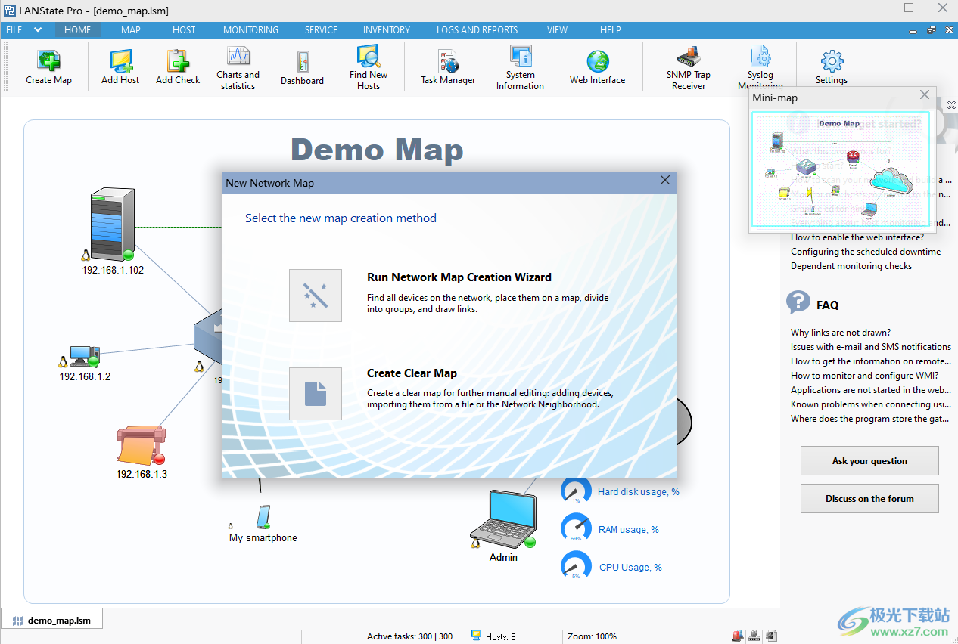The image size is (958, 644).
Task: Switch to the MONITORING ribbon tab
Action: tap(250, 30)
